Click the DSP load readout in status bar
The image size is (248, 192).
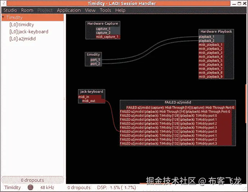(116, 188)
